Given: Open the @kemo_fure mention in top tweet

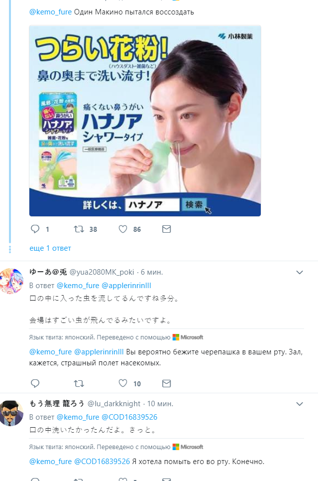Looking at the screenshot, I should (x=51, y=12).
